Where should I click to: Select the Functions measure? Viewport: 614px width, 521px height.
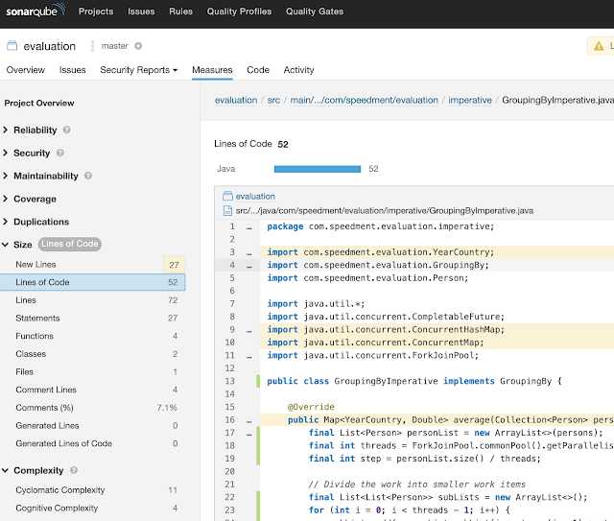[x=92, y=336]
